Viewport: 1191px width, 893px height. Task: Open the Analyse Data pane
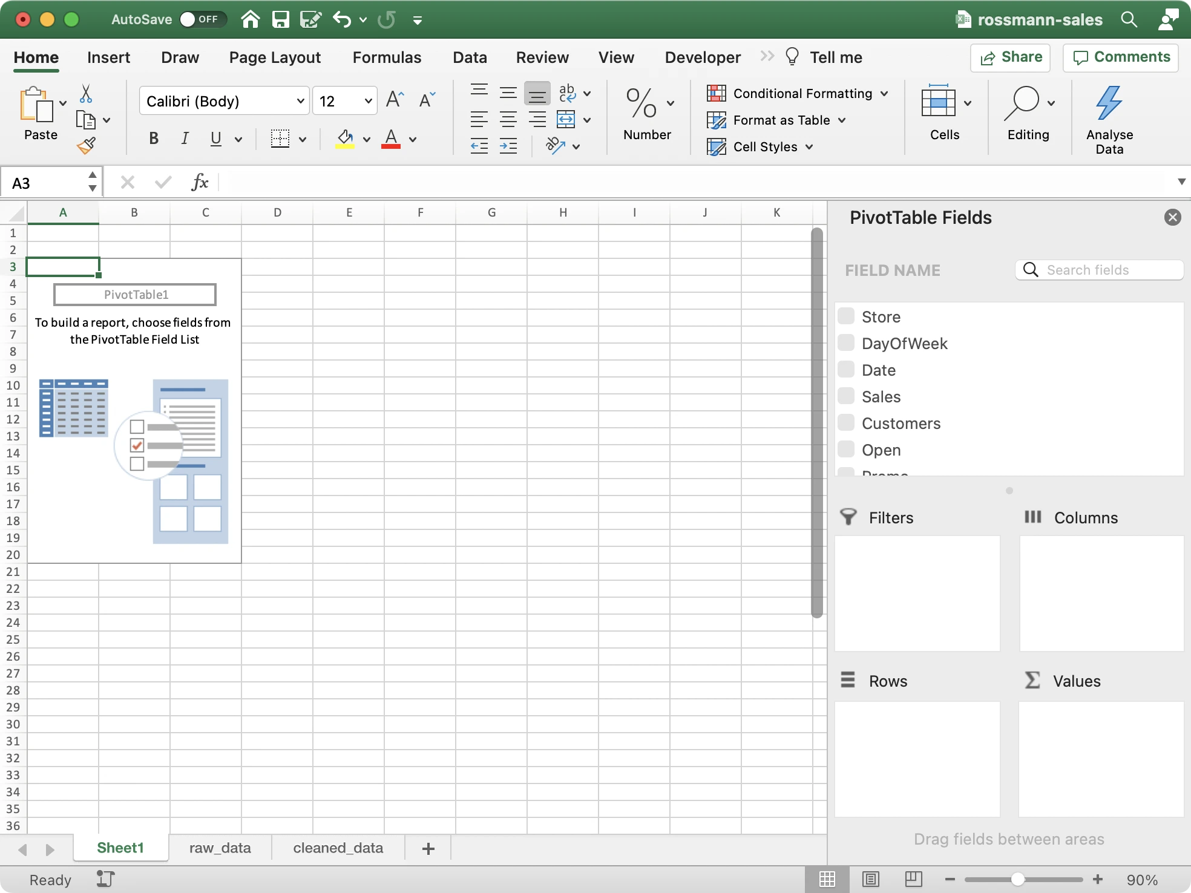click(x=1109, y=117)
